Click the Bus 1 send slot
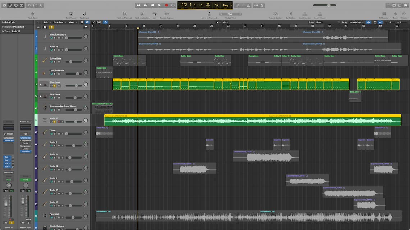 (x=7, y=157)
